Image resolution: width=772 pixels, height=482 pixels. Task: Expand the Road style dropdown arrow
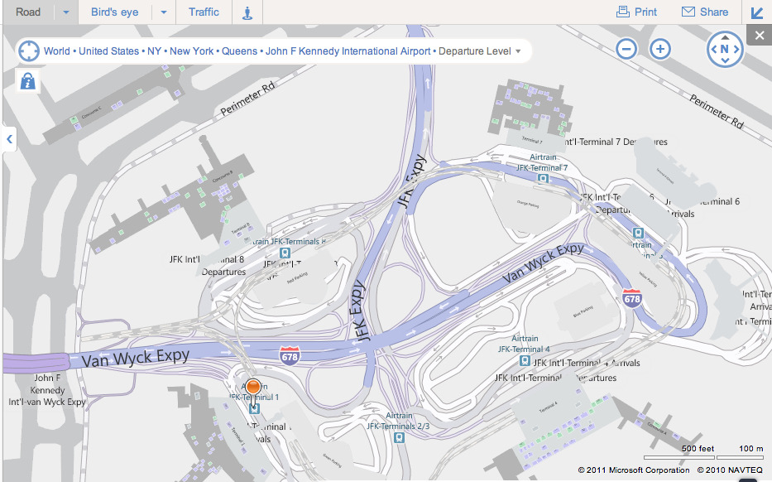pyautogui.click(x=66, y=12)
